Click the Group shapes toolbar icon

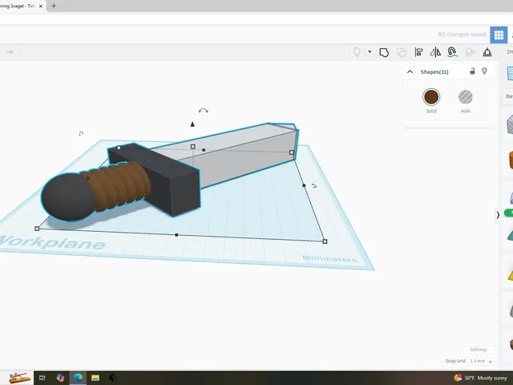384,52
